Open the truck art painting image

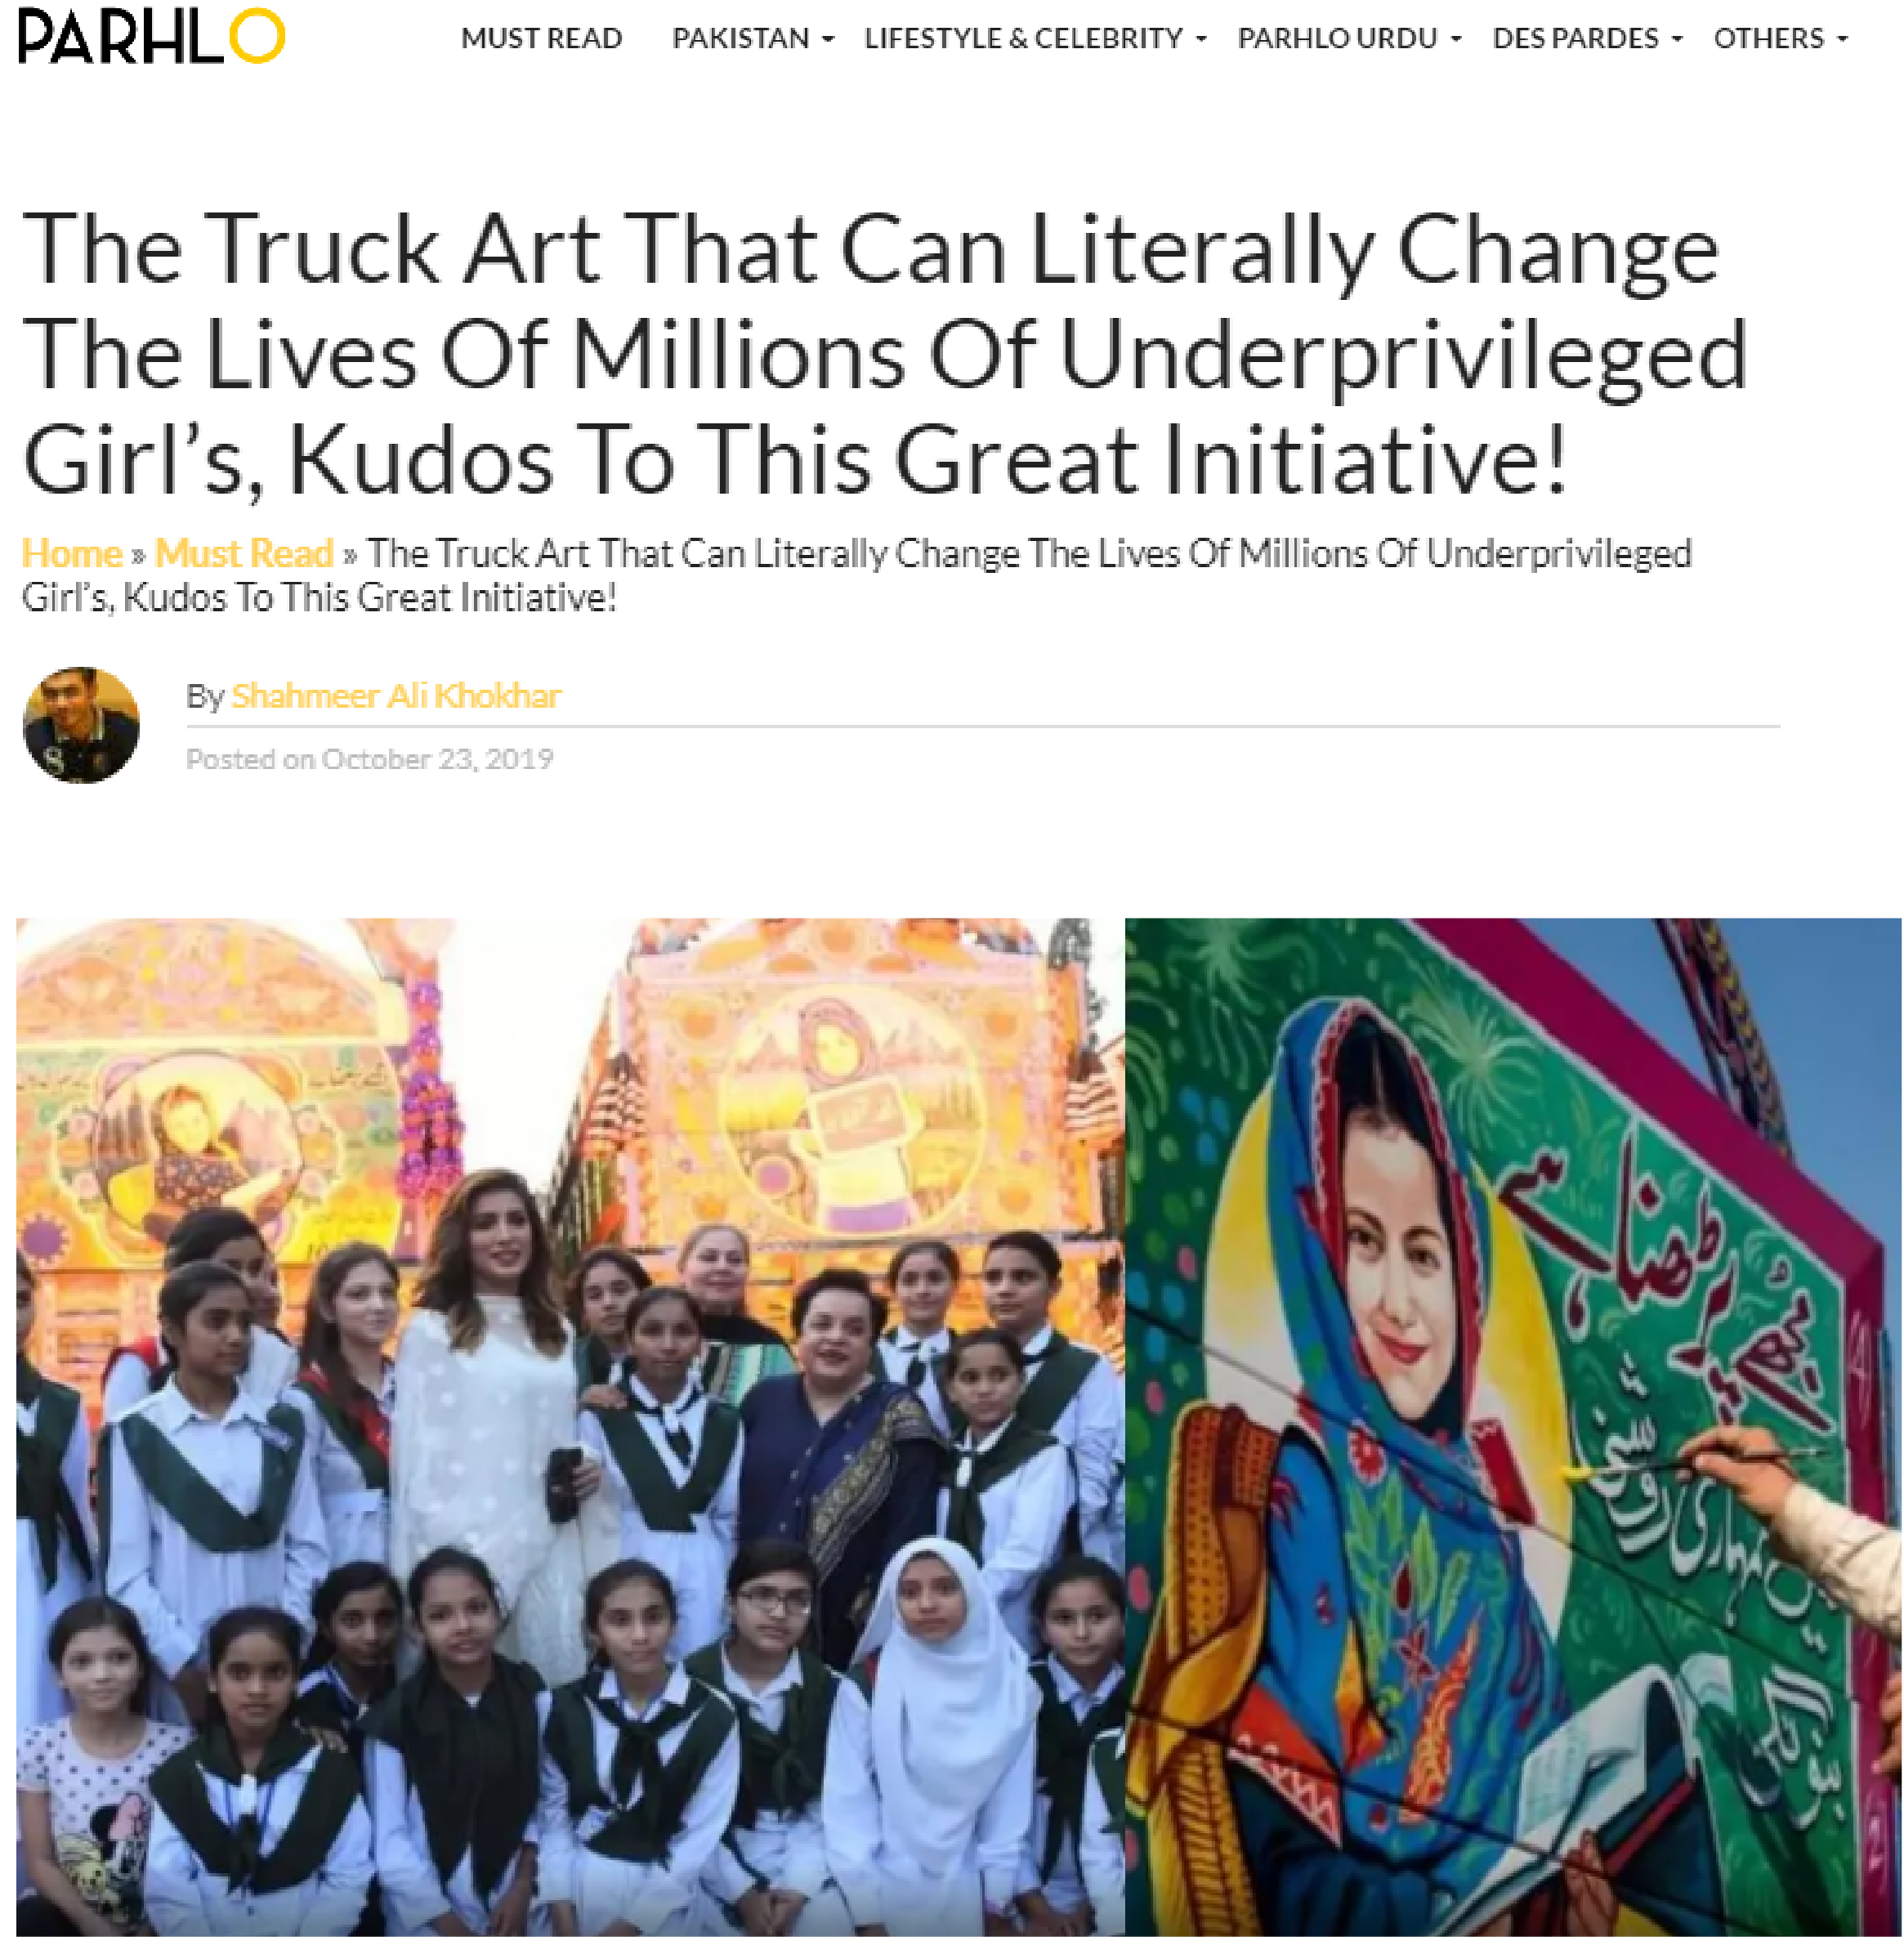click(1513, 1427)
